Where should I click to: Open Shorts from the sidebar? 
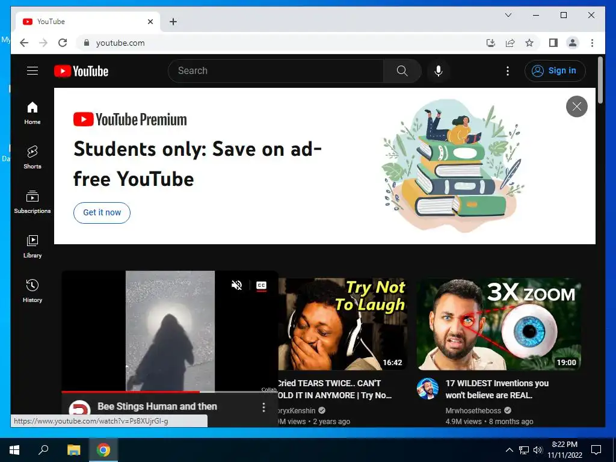point(32,158)
